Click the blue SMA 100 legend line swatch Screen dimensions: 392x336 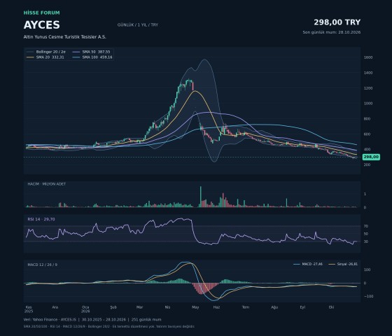(x=76, y=57)
